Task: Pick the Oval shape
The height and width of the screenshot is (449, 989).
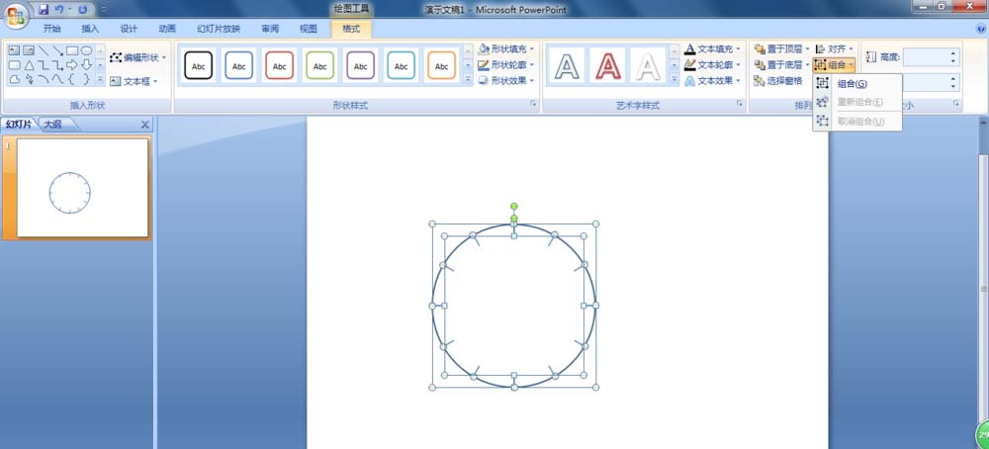Action: (x=86, y=50)
